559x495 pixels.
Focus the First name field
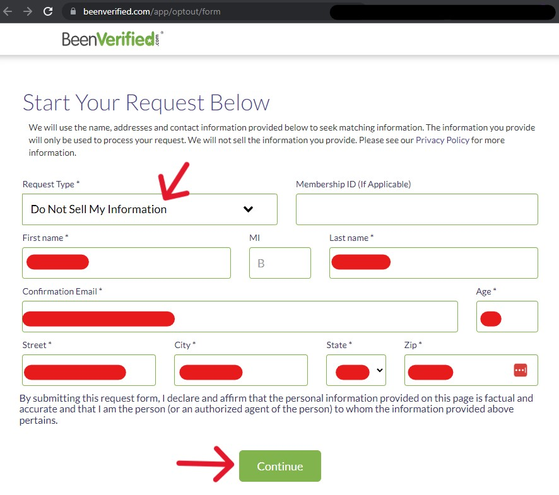126,263
